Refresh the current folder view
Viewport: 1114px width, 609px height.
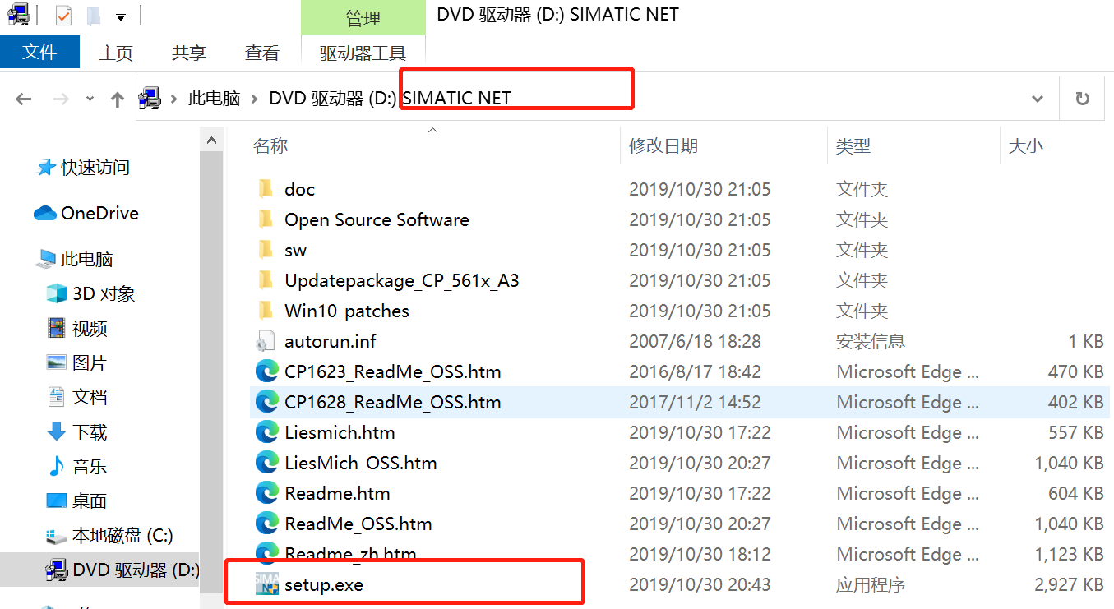(1082, 99)
